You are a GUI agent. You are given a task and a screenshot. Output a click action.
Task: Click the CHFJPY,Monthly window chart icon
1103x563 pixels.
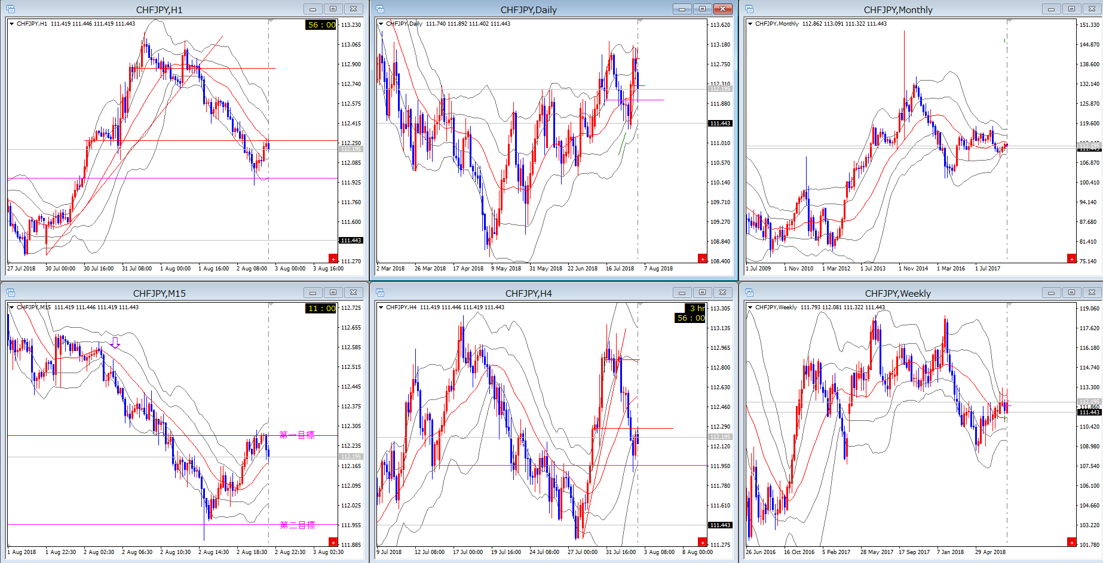(749, 9)
